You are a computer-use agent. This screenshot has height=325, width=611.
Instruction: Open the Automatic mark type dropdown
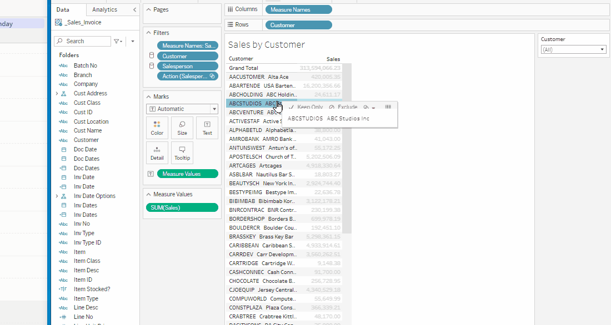pyautogui.click(x=182, y=109)
